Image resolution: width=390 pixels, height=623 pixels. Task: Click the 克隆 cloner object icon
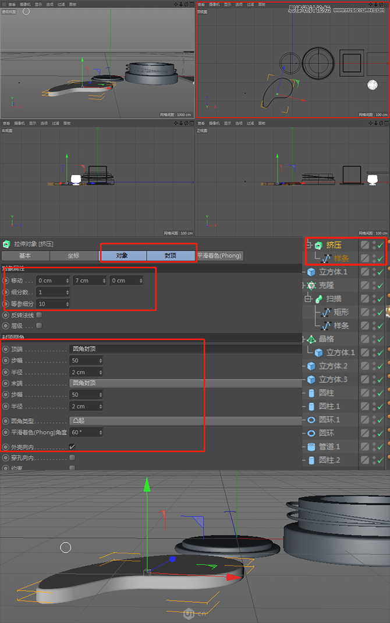point(311,286)
